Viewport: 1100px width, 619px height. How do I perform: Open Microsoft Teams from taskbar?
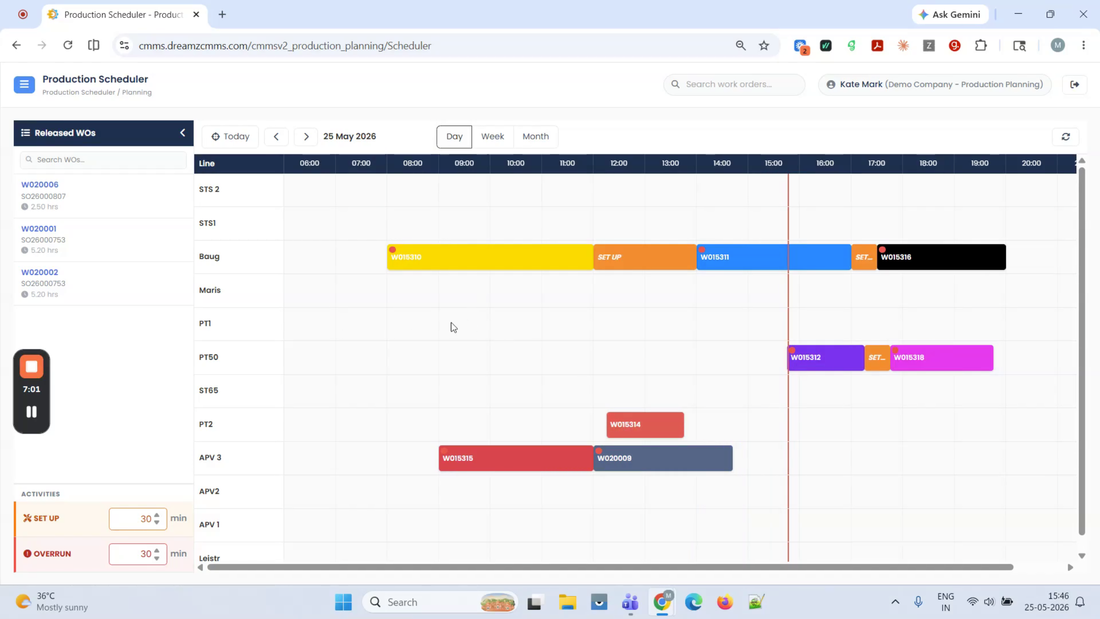[630, 602]
